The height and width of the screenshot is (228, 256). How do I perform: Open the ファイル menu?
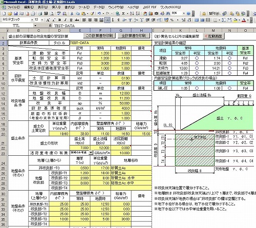point(14,7)
